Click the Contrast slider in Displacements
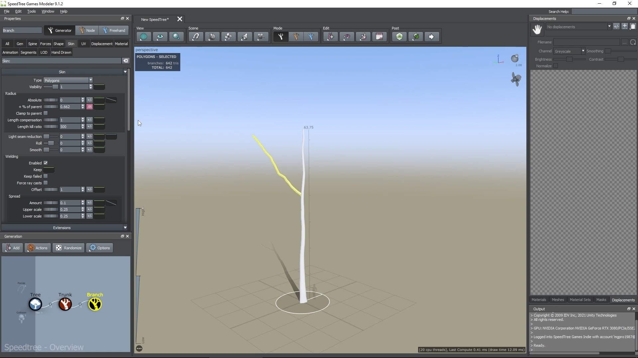 tap(620, 59)
